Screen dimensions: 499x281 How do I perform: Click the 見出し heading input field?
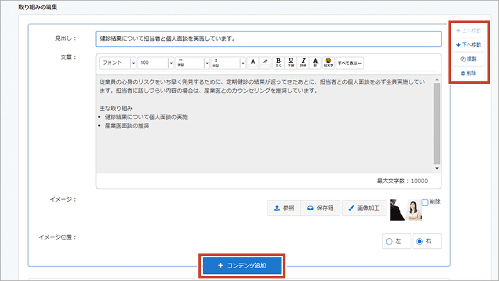(268, 38)
